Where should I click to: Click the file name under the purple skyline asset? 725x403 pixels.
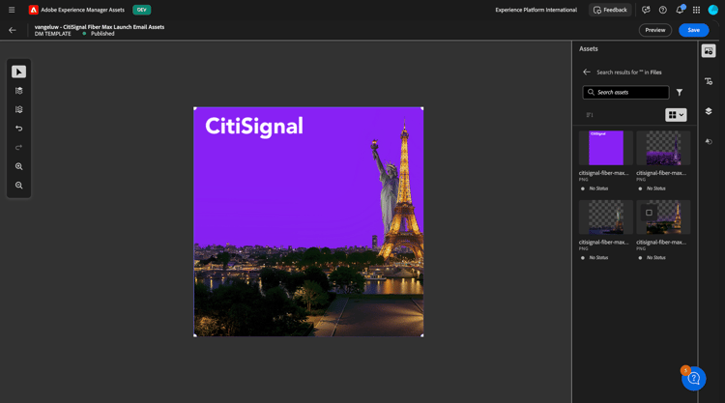pyautogui.click(x=661, y=173)
